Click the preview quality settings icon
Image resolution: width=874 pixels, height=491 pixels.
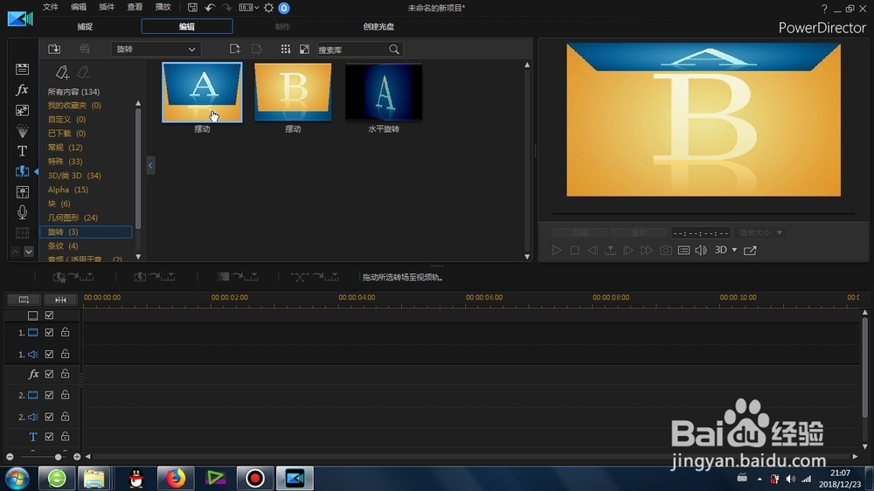[684, 250]
